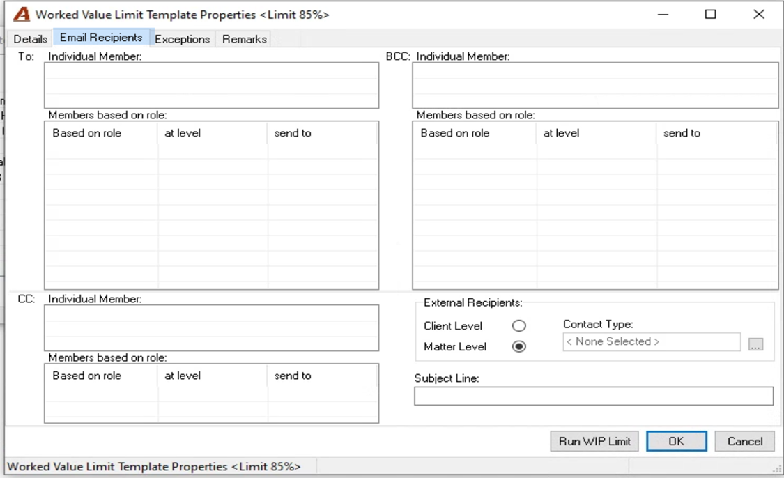Open the Contact Type ellipsis browse button
Screen dimensions: 784x478
point(755,344)
